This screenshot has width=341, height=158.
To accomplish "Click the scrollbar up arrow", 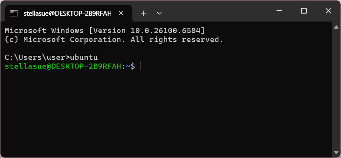I will [x=336, y=27].
